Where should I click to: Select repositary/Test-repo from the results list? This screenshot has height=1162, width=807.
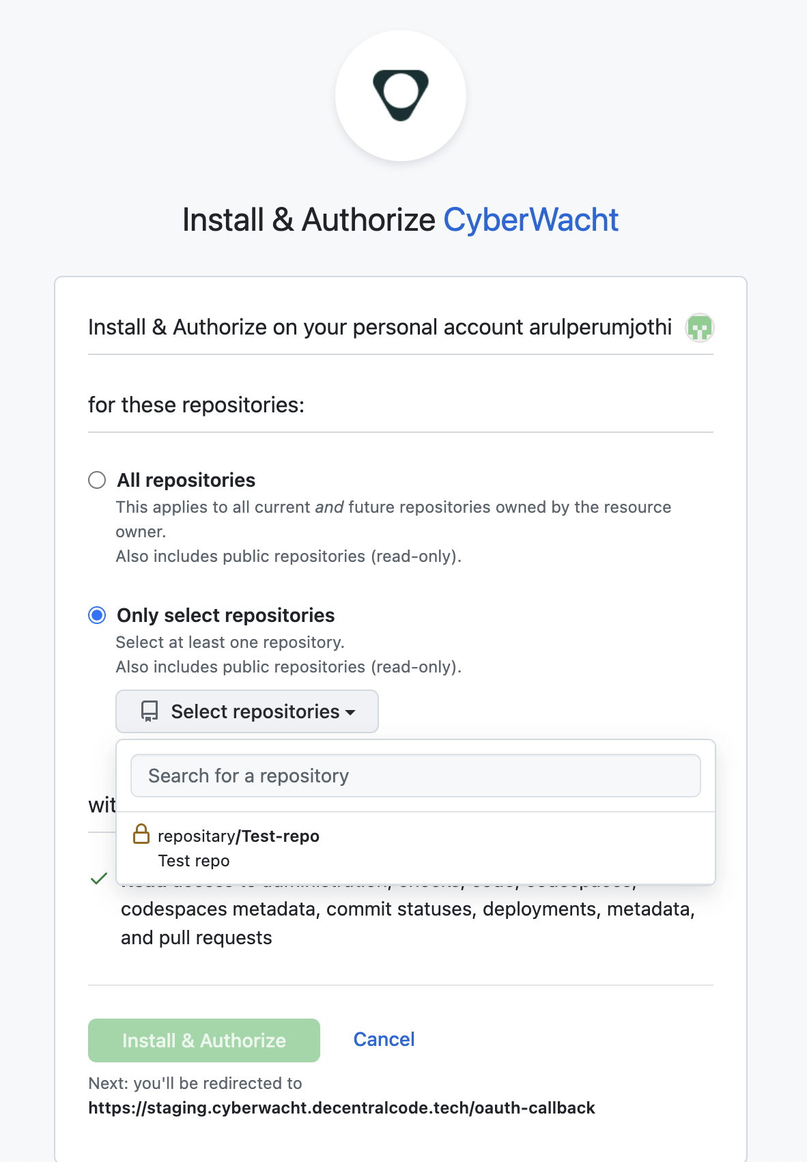tap(238, 836)
